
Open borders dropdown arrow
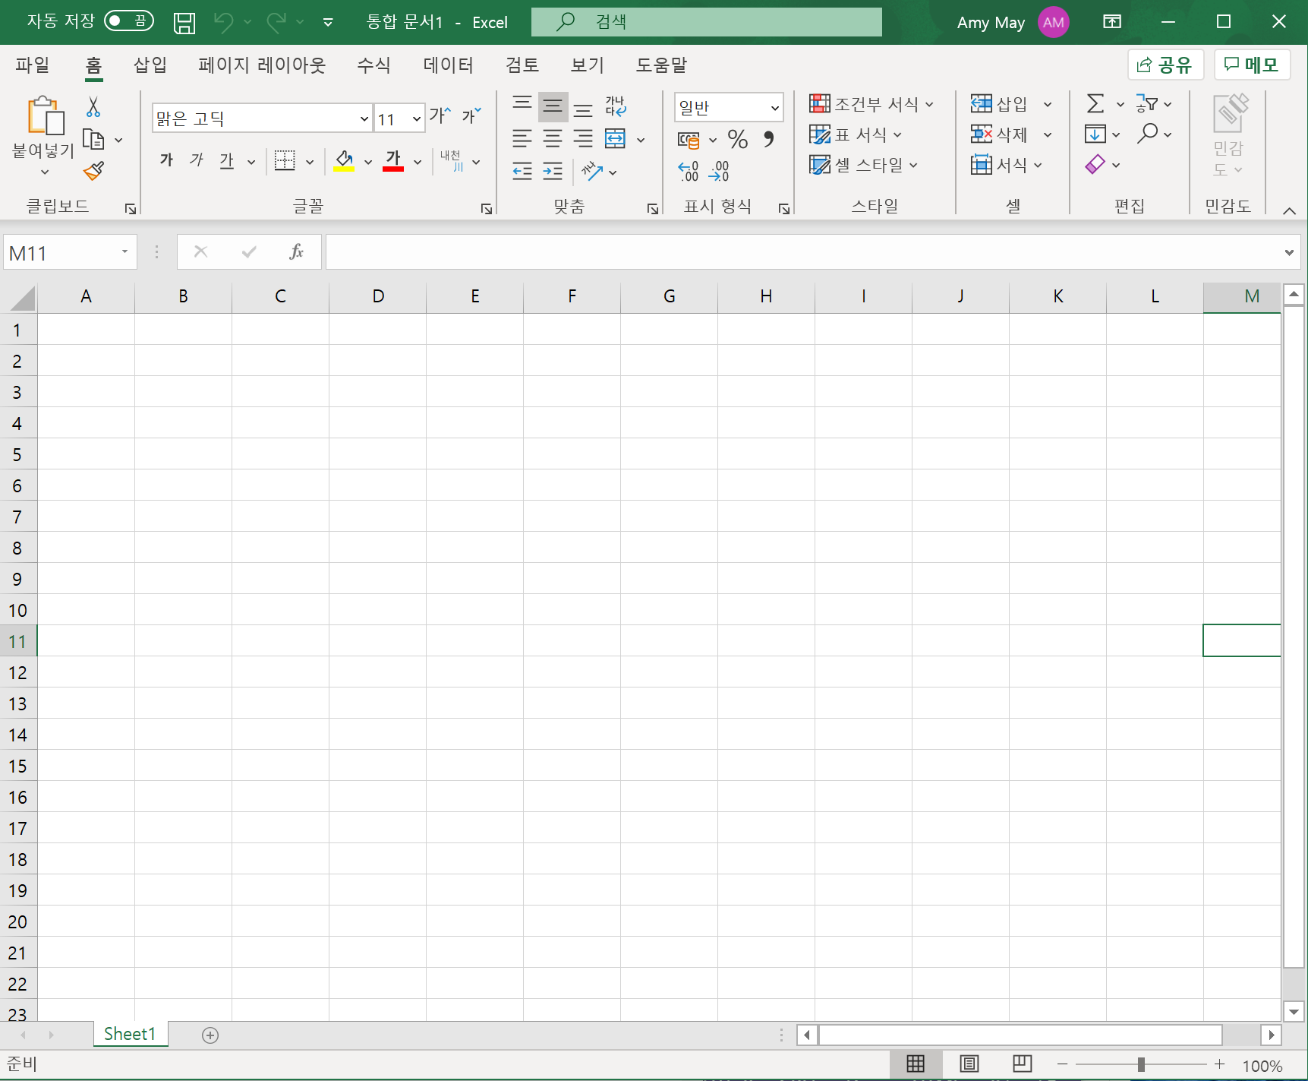[310, 162]
